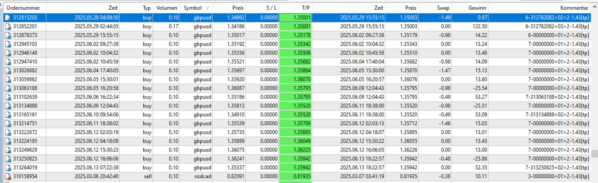Click the order icon beside 313250825
The height and width of the screenshot is (183, 598).
[x=7, y=158]
